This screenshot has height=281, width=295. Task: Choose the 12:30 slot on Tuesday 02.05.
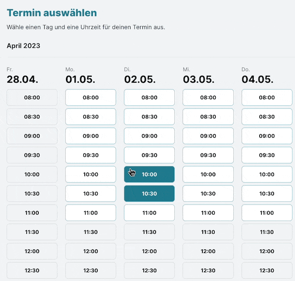[x=149, y=270]
